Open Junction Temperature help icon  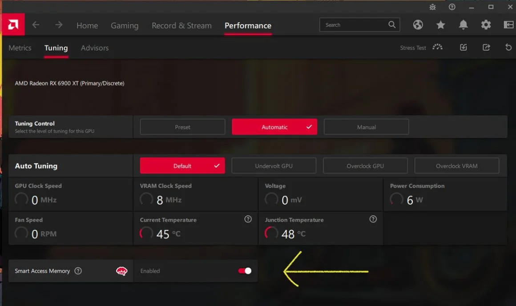(x=373, y=219)
